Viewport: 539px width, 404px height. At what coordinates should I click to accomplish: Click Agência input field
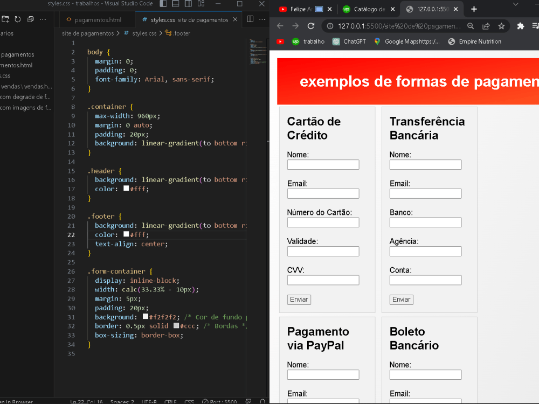click(426, 251)
